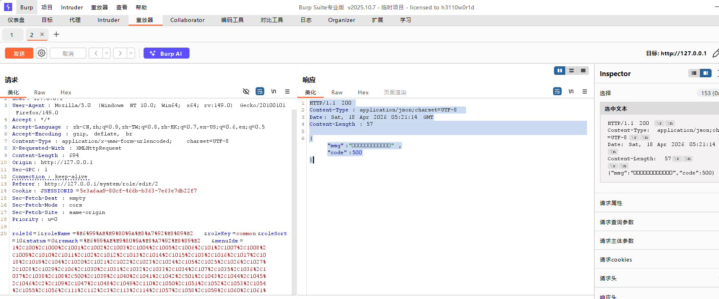The width and height of the screenshot is (719, 299).
Task: Toggle hidden-characters eye icon in request panel
Action: click(x=246, y=92)
